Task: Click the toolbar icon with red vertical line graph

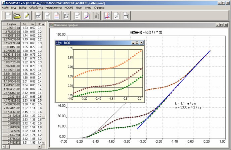Action: coord(107,15)
